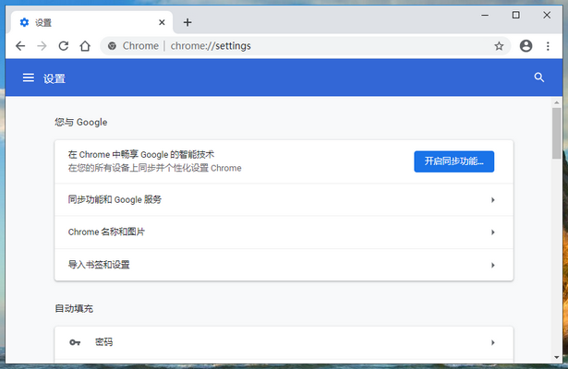
Task: Maximize the Chrome window
Action: (x=516, y=15)
